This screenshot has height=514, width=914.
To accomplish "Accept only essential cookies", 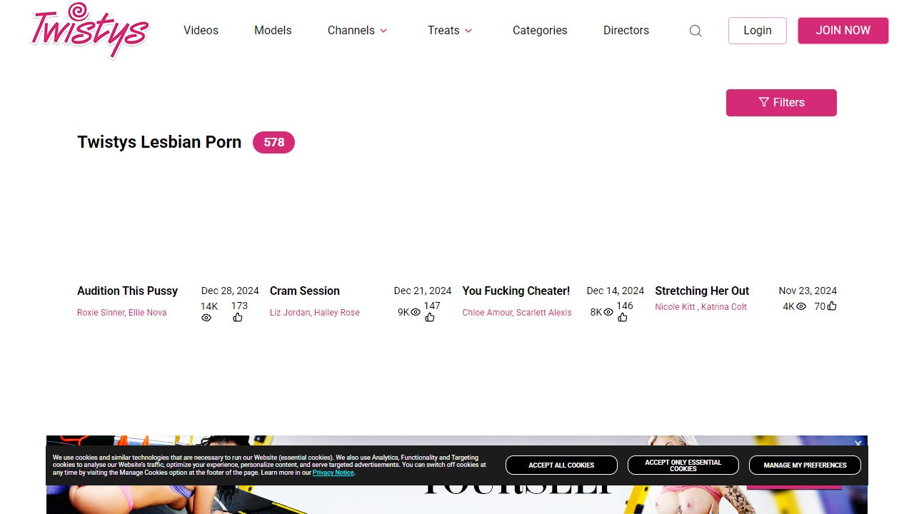I will pos(683,465).
